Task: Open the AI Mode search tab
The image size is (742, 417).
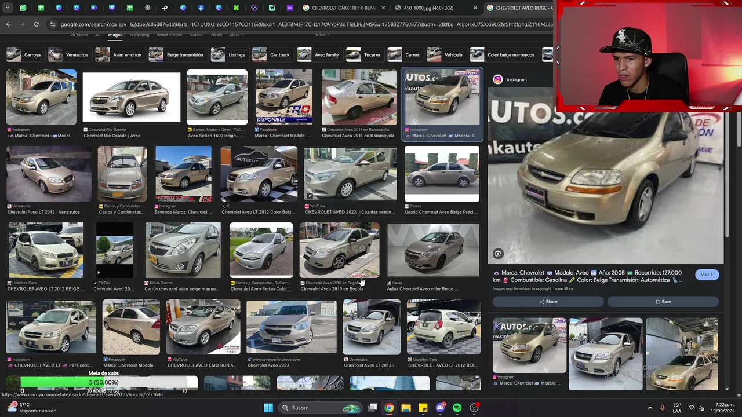Action: pyautogui.click(x=79, y=35)
